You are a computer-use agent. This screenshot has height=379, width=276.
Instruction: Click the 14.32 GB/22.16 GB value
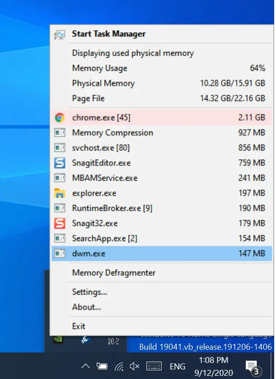click(233, 98)
